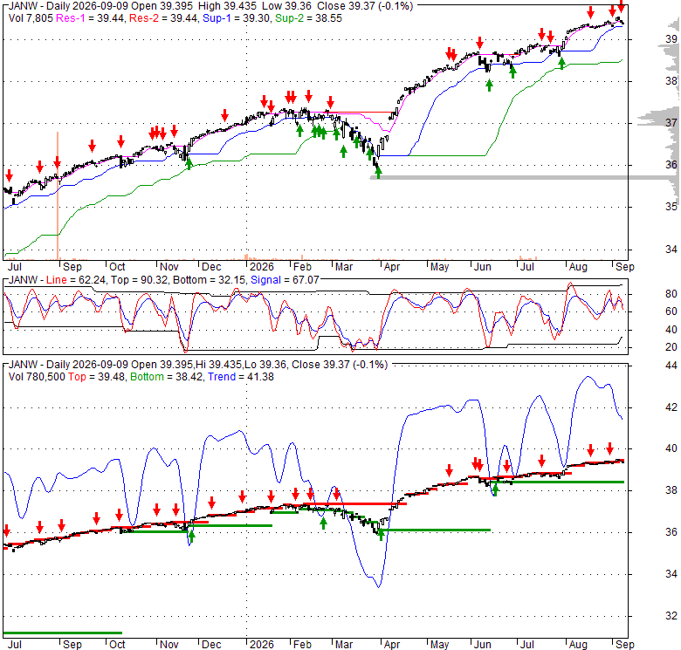Click the leftmost red sell arrow in the top chart
This screenshot has height=650, width=681.
coord(9,175)
